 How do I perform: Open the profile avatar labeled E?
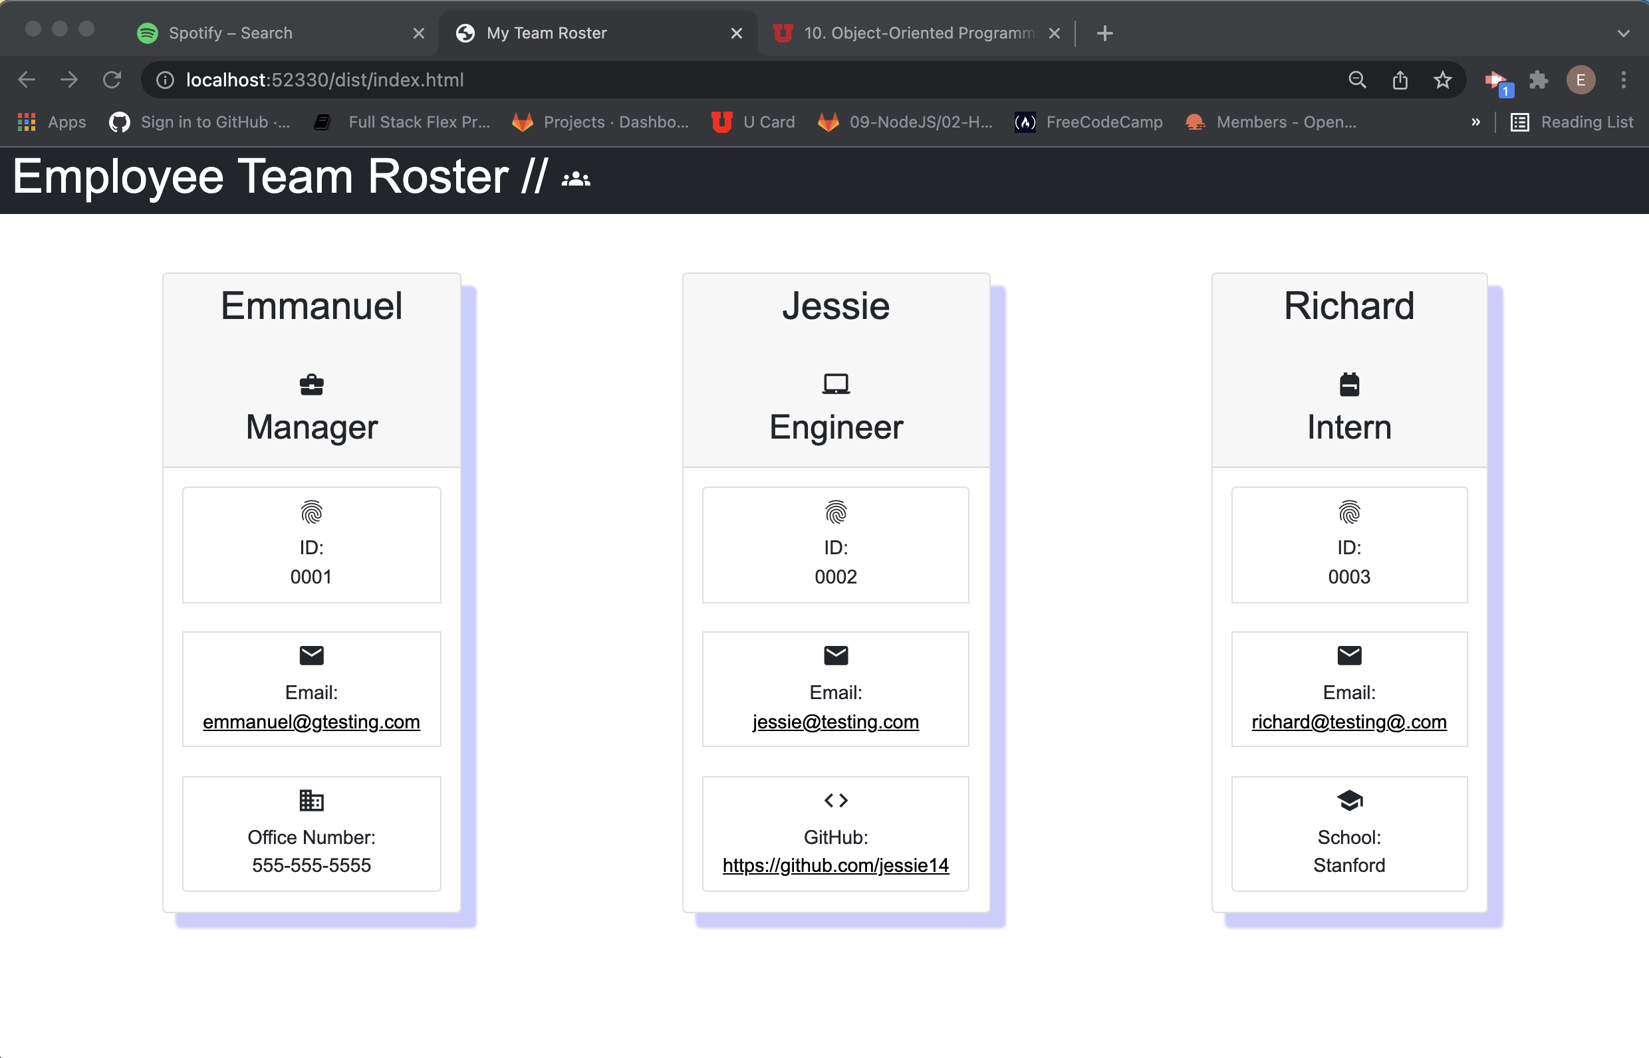(1581, 80)
